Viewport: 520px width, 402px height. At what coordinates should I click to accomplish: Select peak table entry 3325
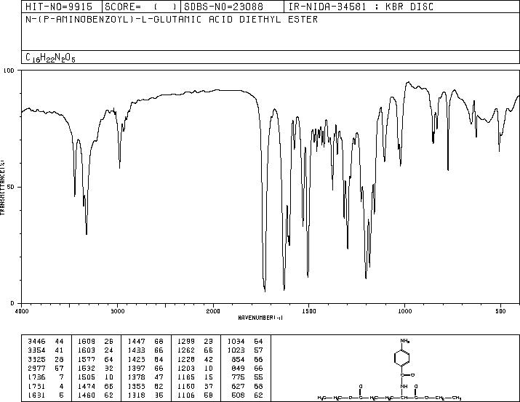tap(36, 359)
